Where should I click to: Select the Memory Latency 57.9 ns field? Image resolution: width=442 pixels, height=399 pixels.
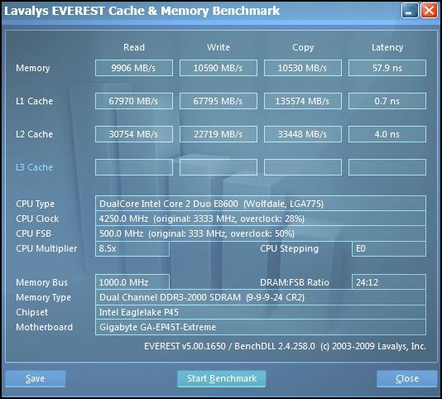(387, 68)
